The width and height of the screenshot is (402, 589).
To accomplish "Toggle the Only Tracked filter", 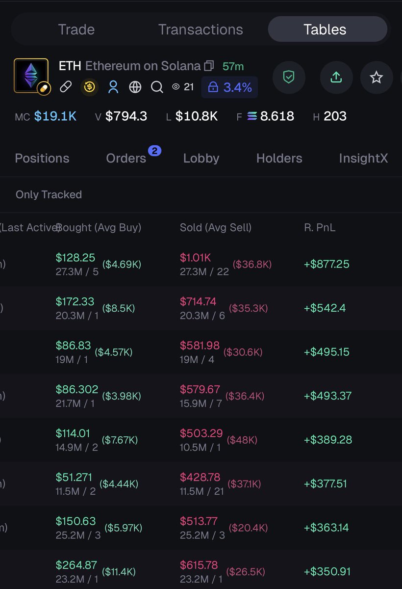I will tap(49, 194).
